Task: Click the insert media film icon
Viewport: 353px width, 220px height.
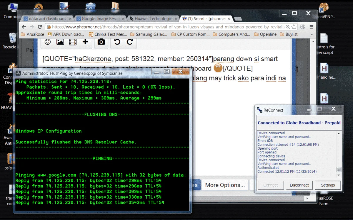Action: [73, 42]
